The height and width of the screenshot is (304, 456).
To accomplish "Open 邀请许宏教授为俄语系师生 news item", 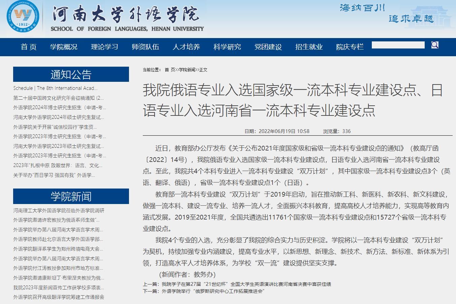I will click(x=56, y=220).
